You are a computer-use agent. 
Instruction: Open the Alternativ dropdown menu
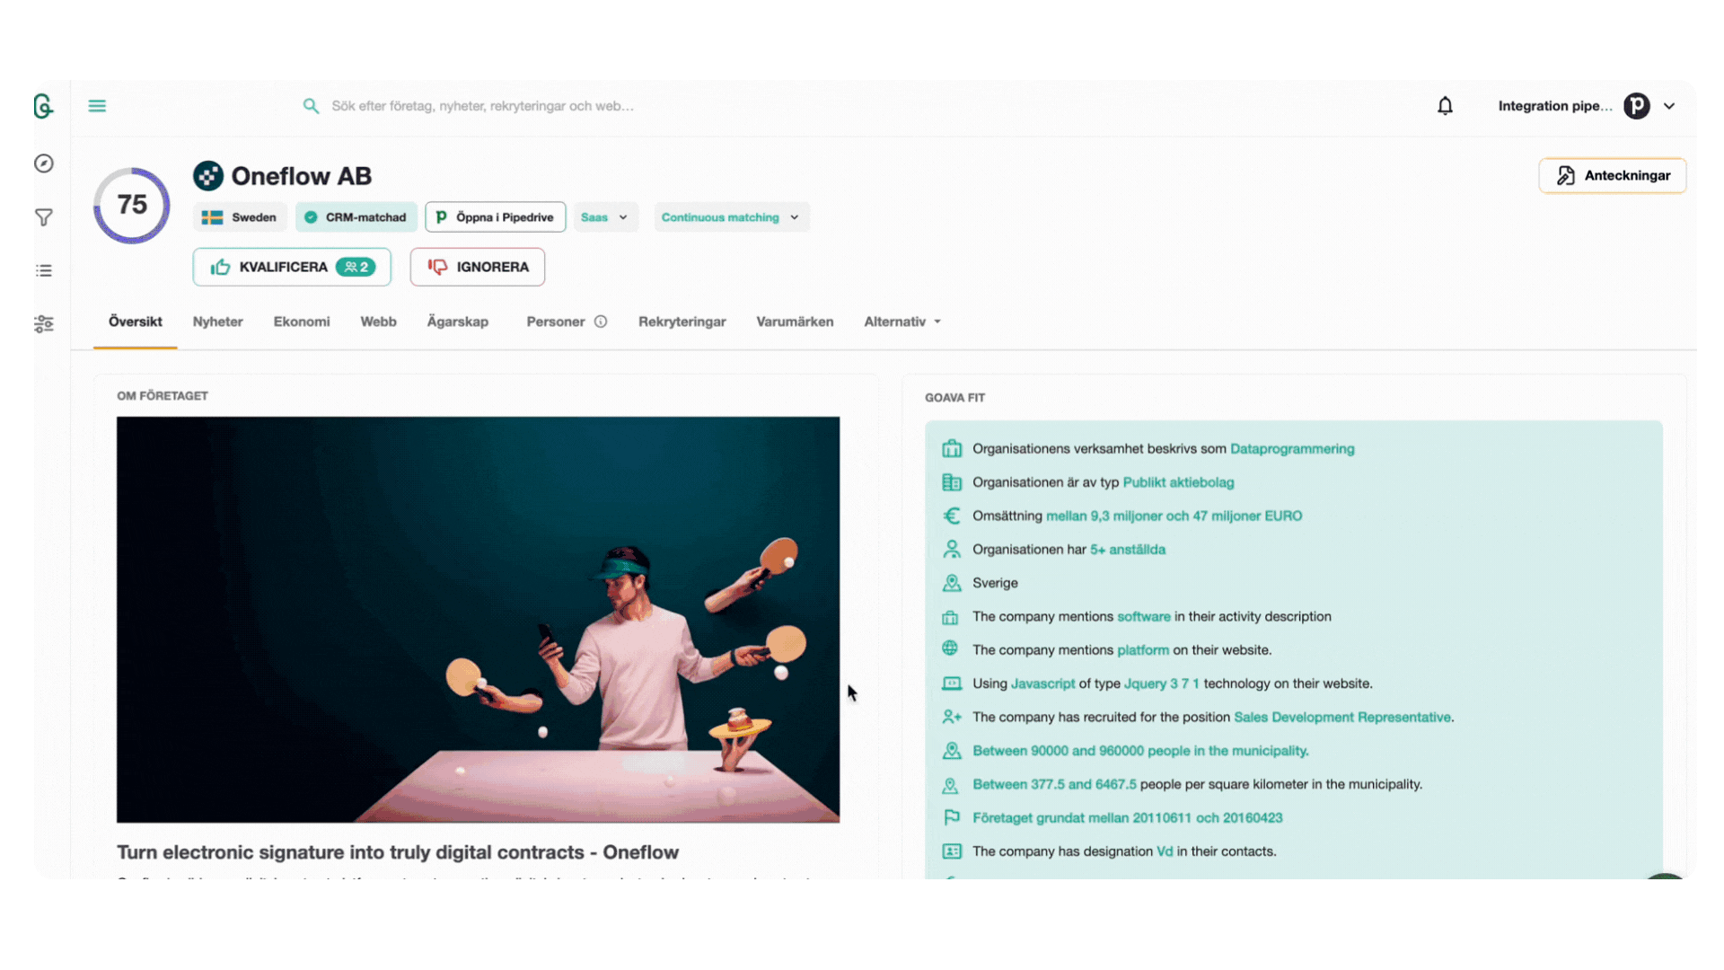(x=902, y=322)
